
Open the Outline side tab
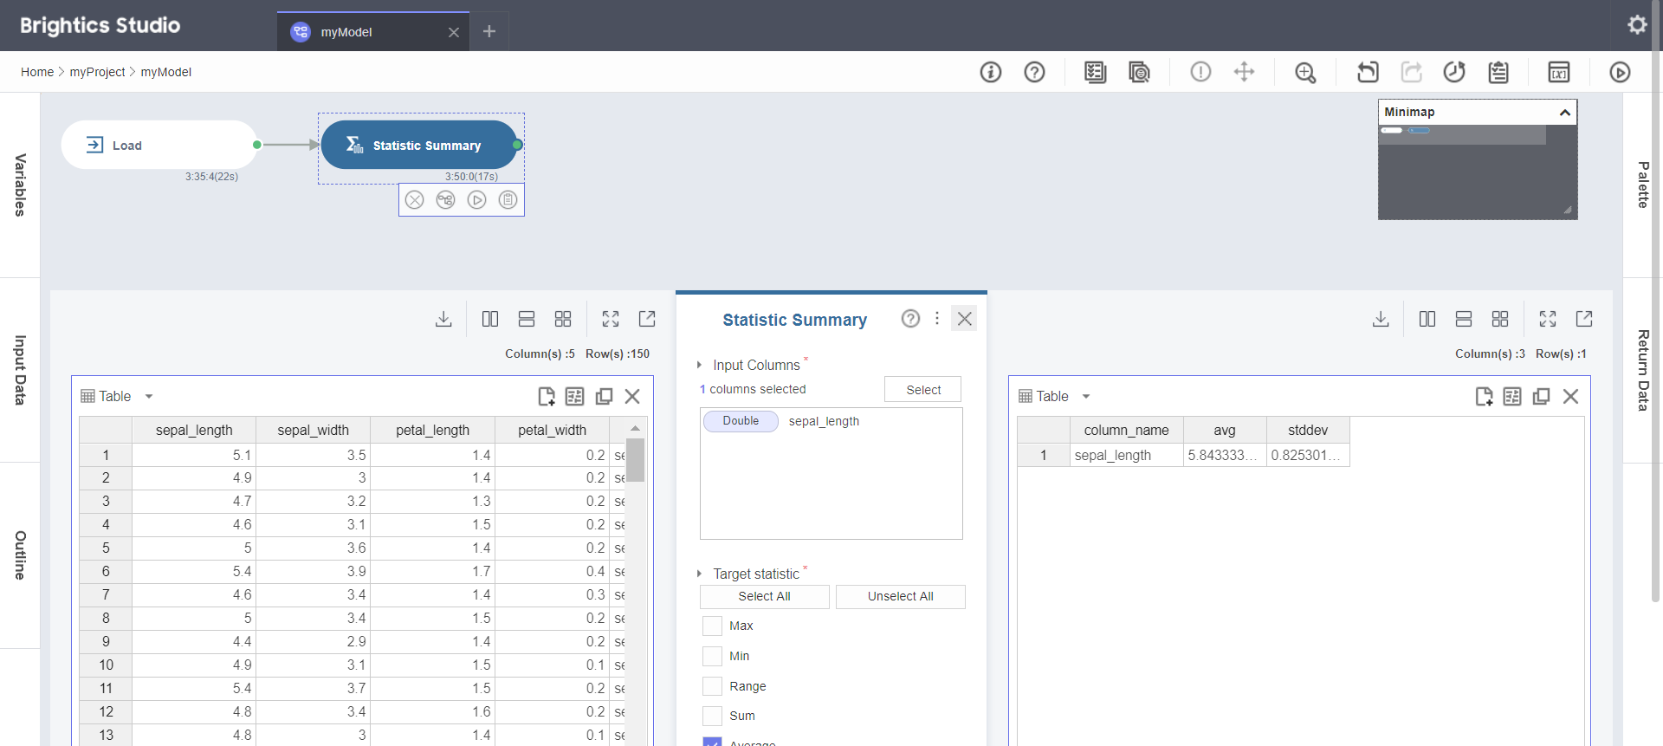(20, 555)
